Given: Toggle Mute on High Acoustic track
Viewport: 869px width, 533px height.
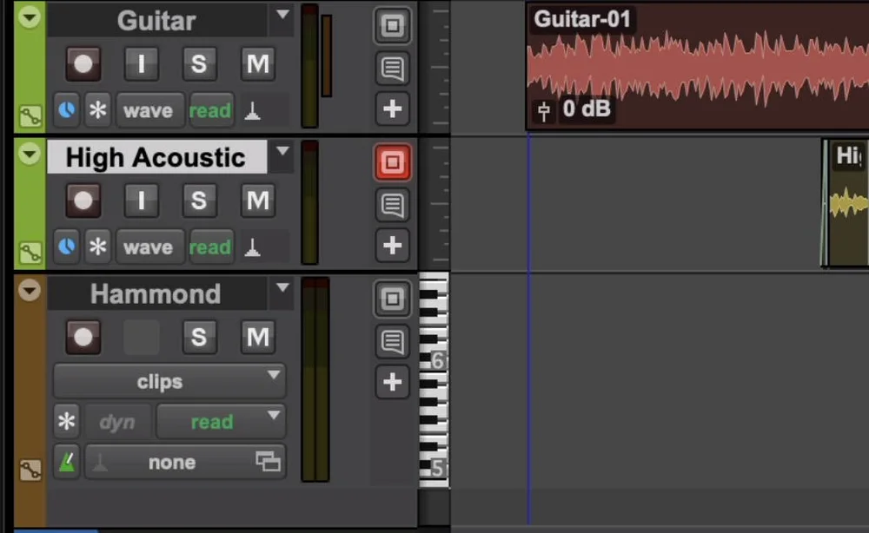Looking at the screenshot, I should [x=257, y=201].
